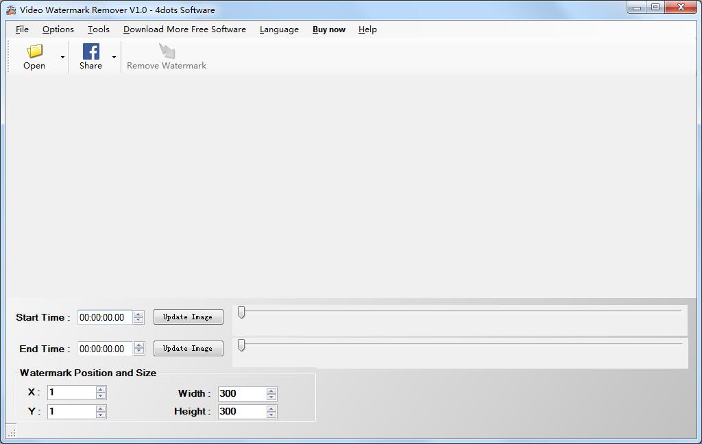
Task: Click Update Image button for Start Time
Action: point(188,317)
